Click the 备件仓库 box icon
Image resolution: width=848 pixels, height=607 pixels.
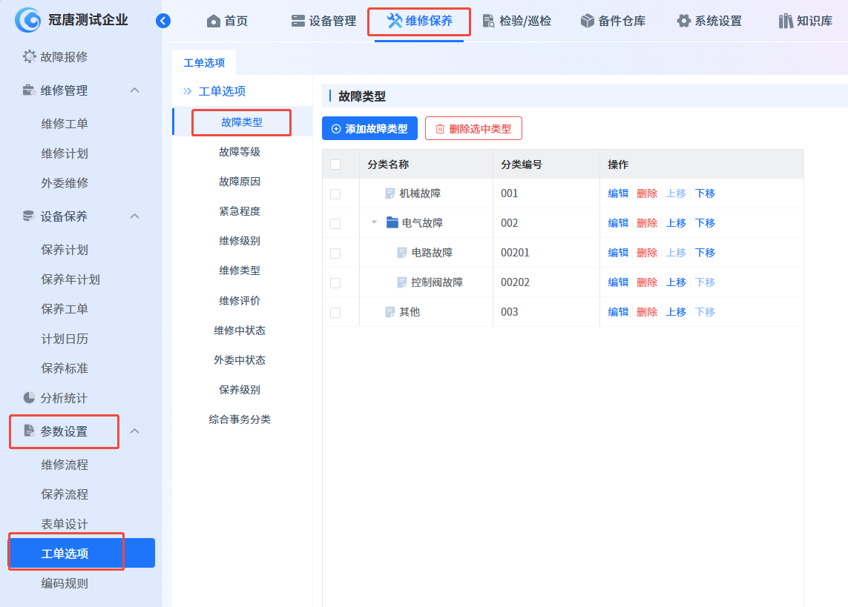click(588, 21)
